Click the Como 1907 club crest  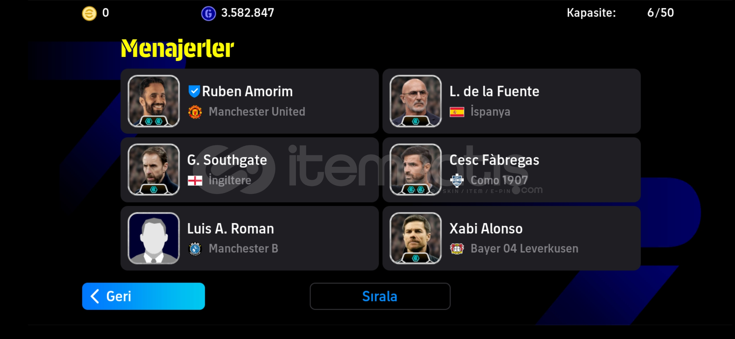click(x=457, y=180)
